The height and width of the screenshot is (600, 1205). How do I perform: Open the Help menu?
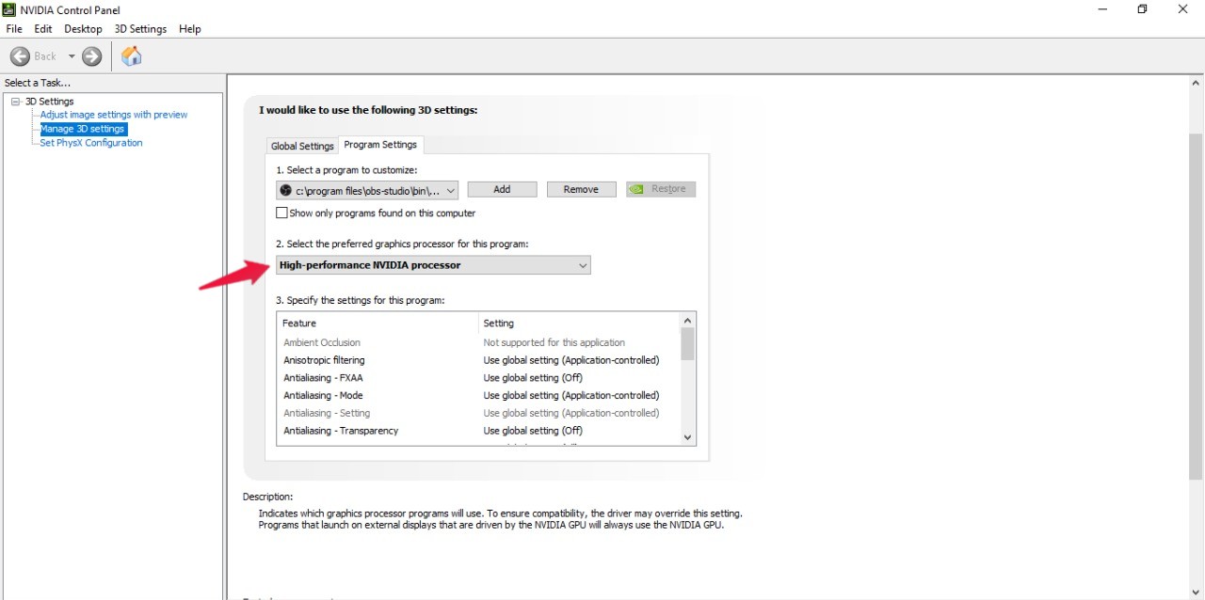point(190,29)
